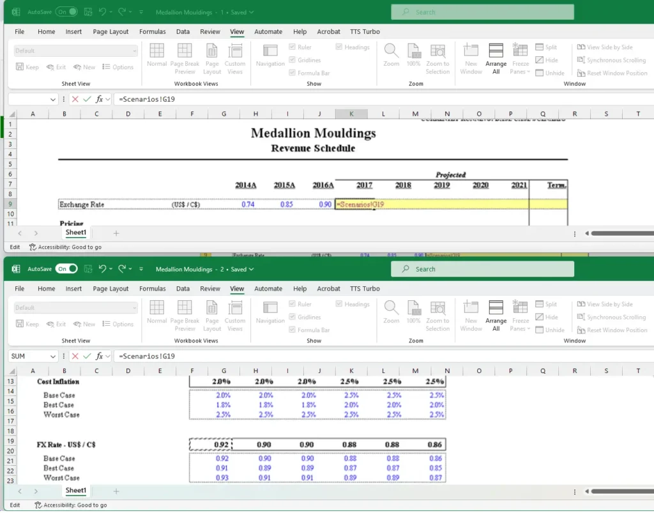Click the Split button in the top window
654x513 pixels.
(546, 47)
